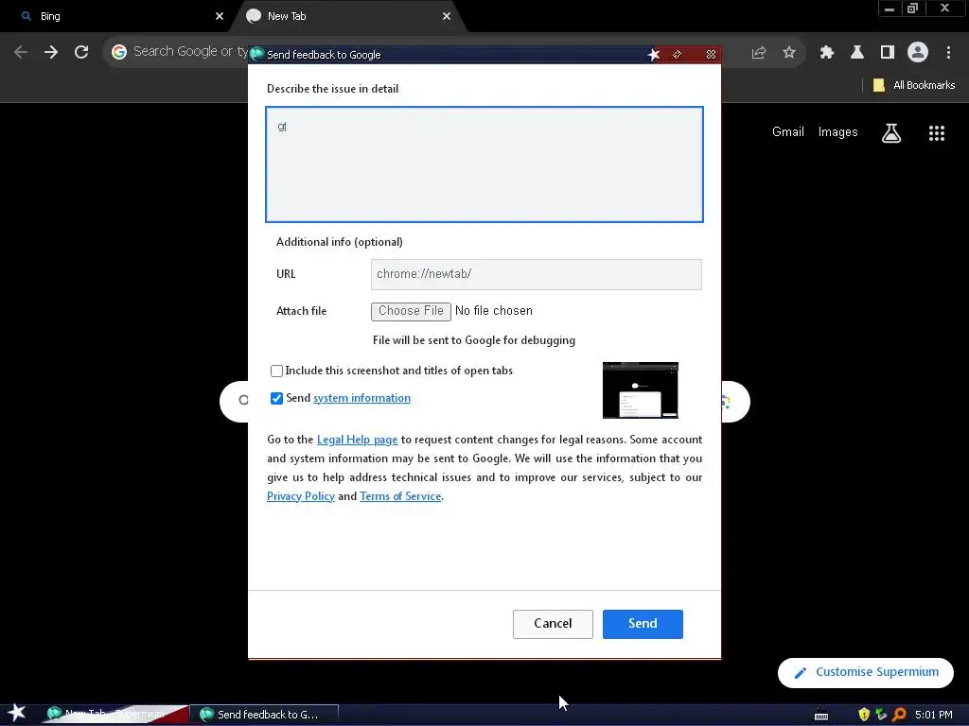
Task: Send the feedback
Action: [x=643, y=624]
